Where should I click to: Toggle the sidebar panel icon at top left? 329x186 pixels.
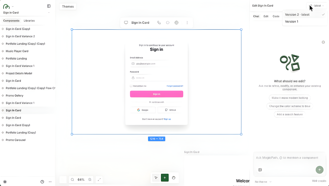(49, 6)
